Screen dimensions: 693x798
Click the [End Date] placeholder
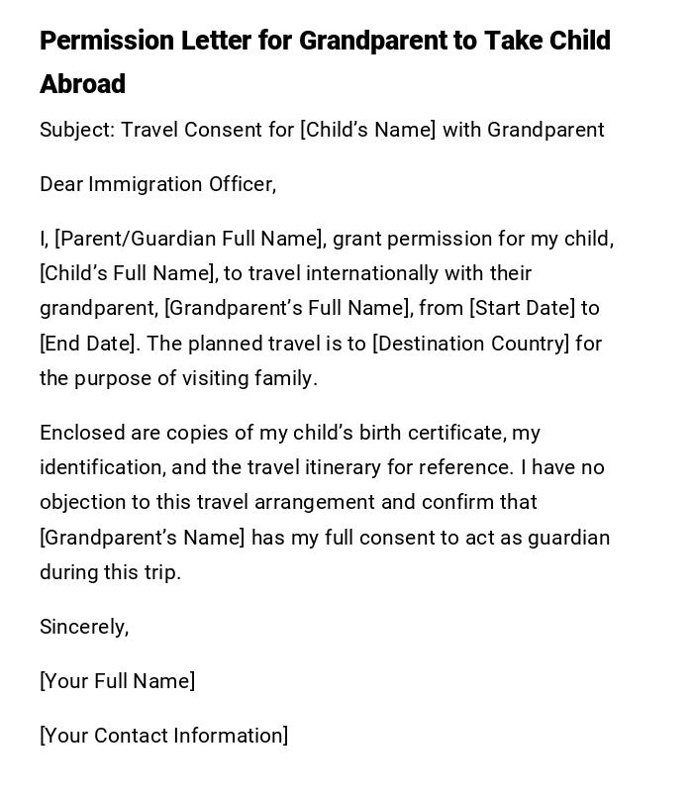86,344
